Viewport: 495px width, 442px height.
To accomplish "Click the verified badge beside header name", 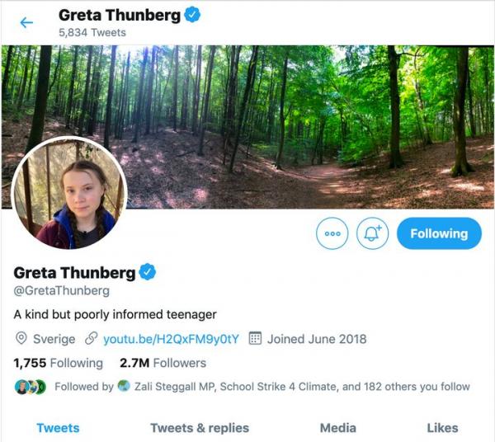I will (192, 15).
